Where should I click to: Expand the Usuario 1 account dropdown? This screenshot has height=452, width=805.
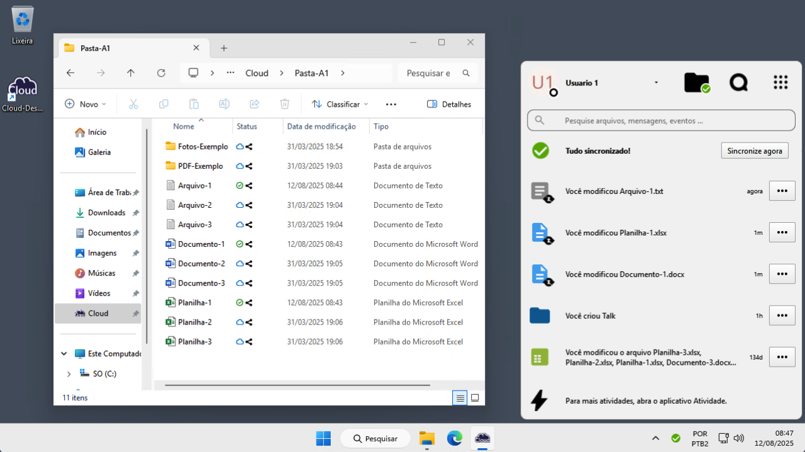tap(656, 83)
